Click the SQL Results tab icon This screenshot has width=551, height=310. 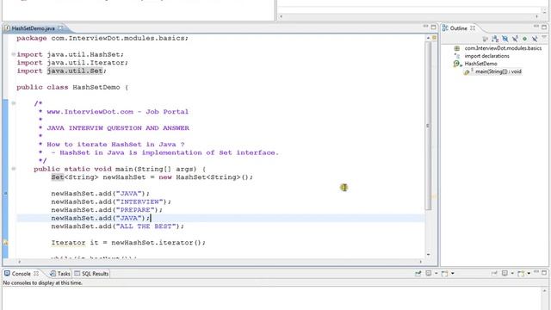pyautogui.click(x=77, y=273)
